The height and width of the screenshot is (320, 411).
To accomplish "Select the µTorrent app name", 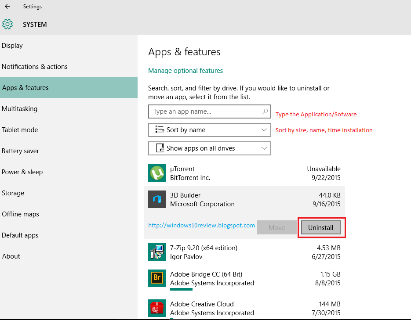I will [x=182, y=169].
